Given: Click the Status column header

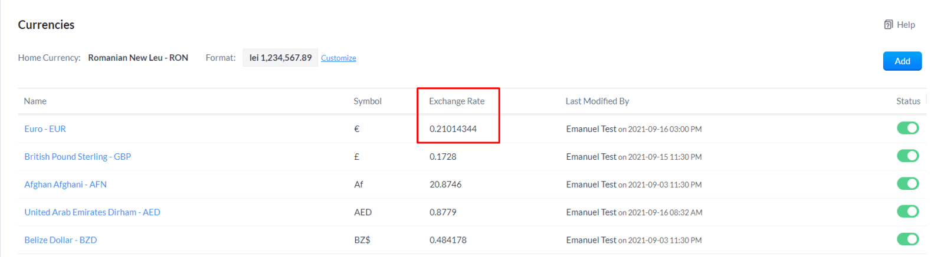Looking at the screenshot, I should click(x=908, y=101).
